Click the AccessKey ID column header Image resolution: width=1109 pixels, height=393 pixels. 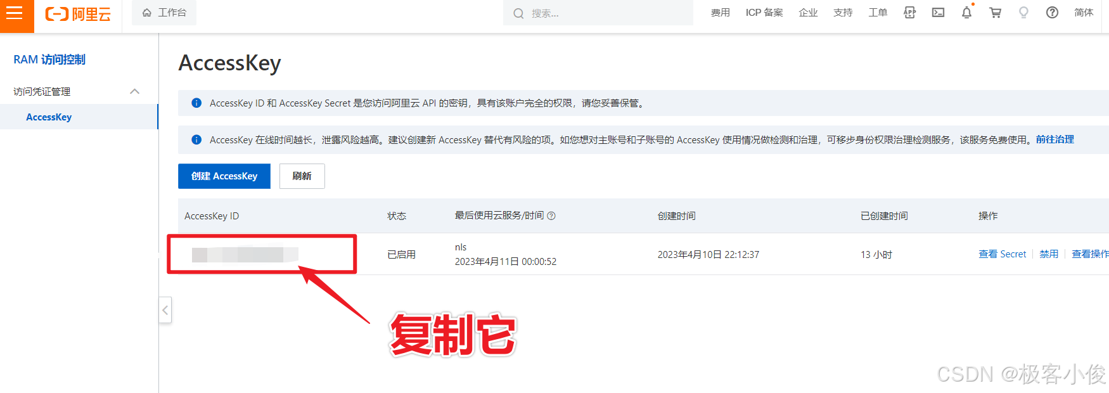point(212,216)
